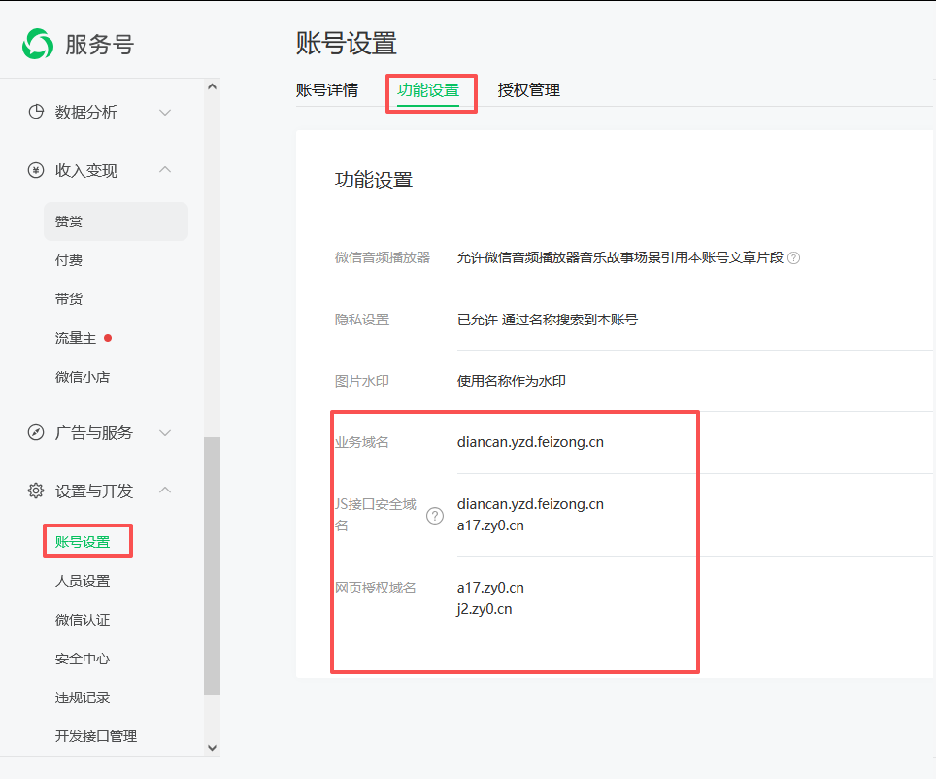Click help icon beside JS接口安全域名
This screenshot has height=779, width=936.
point(435,515)
